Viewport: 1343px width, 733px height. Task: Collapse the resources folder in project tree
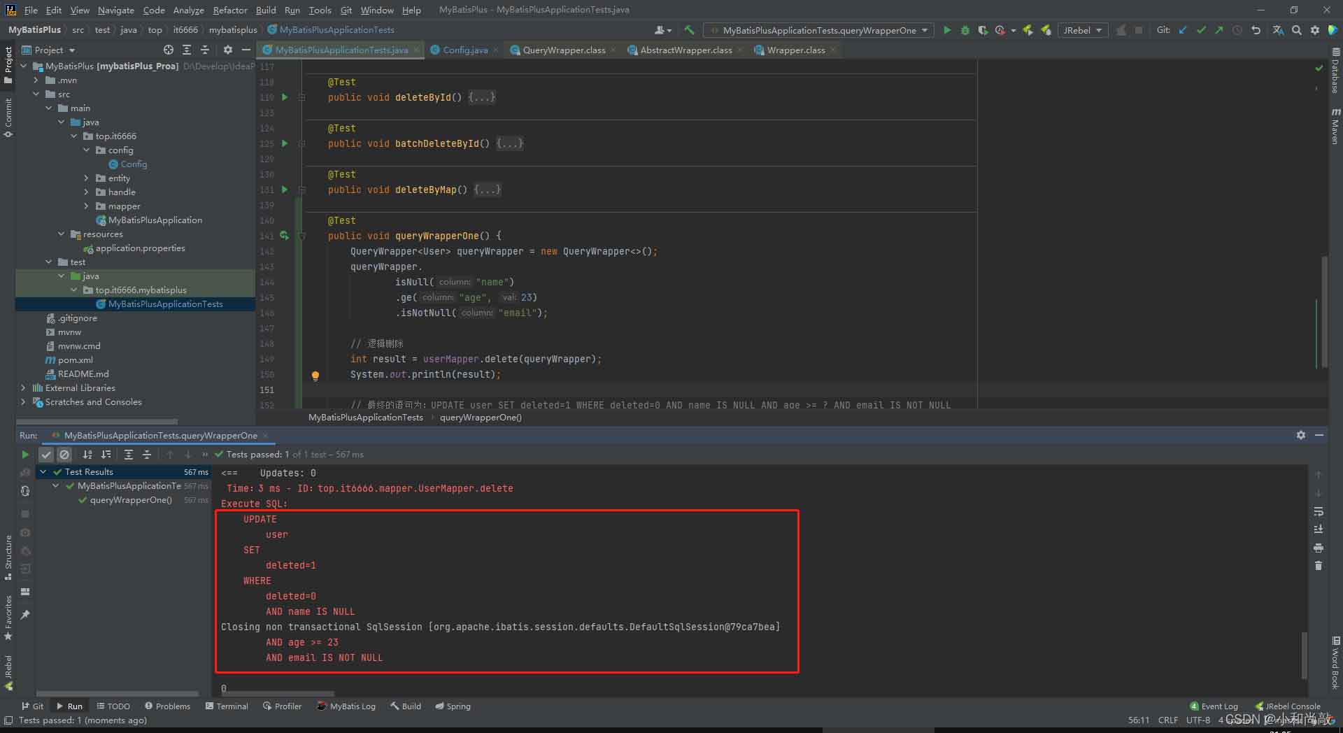click(62, 234)
